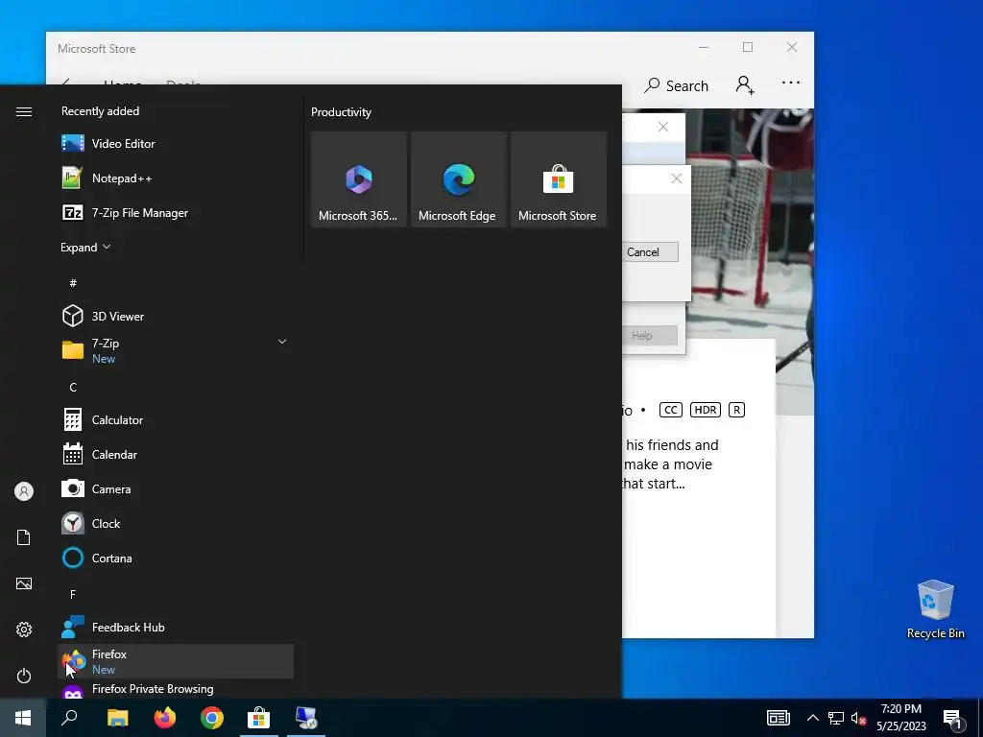
Task: Open the Calculator app
Action: pos(176,420)
